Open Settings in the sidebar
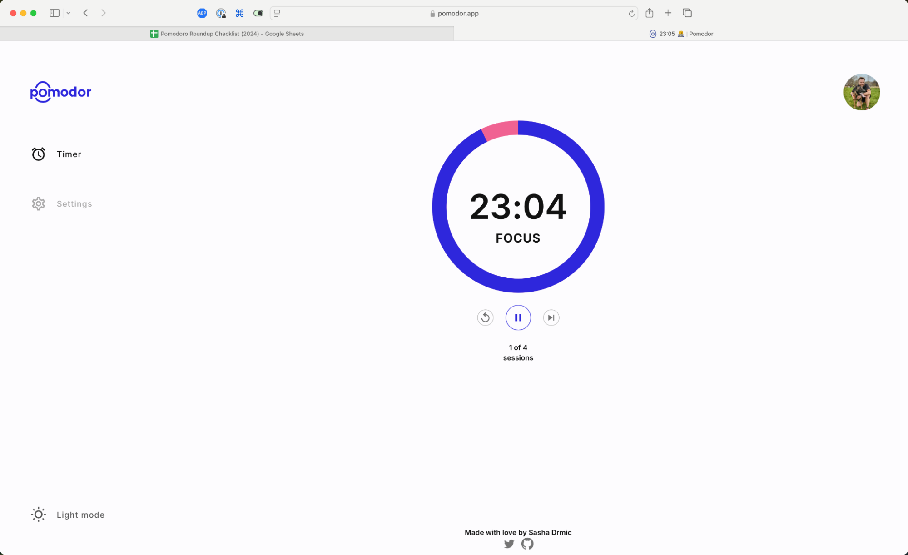The width and height of the screenshot is (908, 555). coord(62,203)
